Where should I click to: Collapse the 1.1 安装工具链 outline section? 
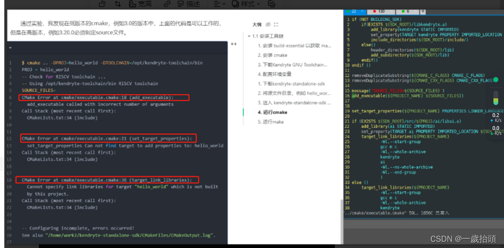pos(249,36)
